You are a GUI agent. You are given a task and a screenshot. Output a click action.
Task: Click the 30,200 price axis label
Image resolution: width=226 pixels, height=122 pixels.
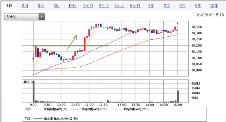[196, 45]
